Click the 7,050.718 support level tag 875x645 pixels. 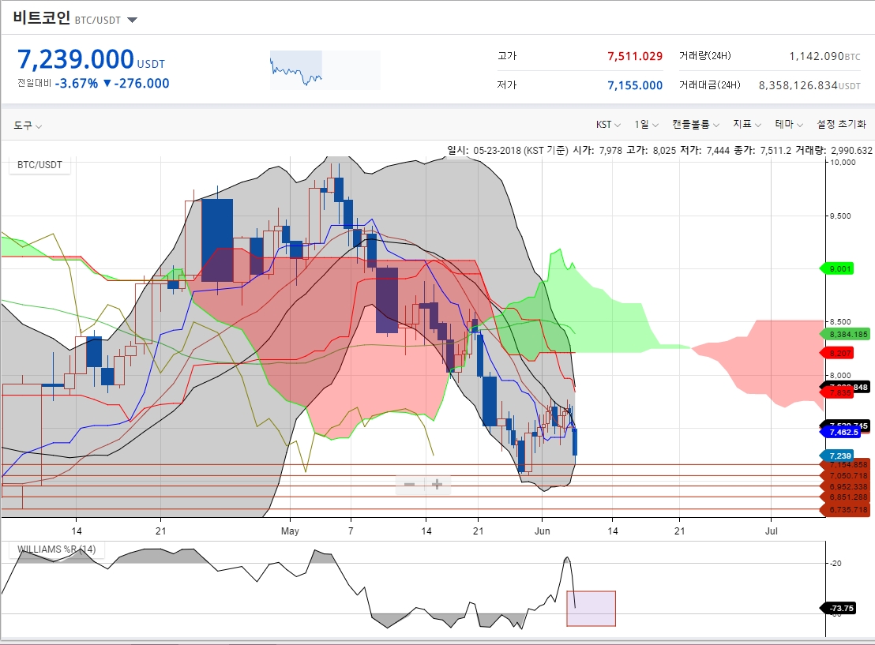[845, 476]
